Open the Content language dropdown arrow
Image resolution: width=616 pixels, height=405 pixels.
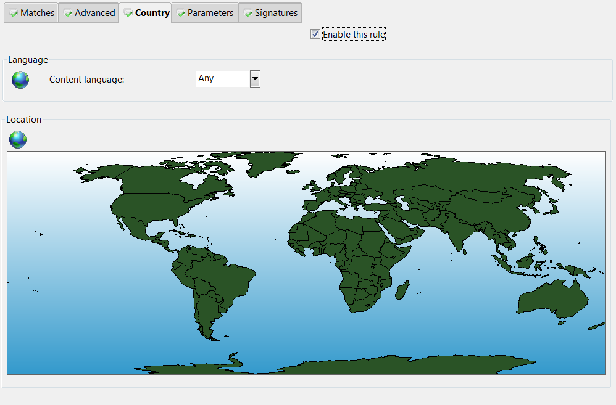click(255, 79)
